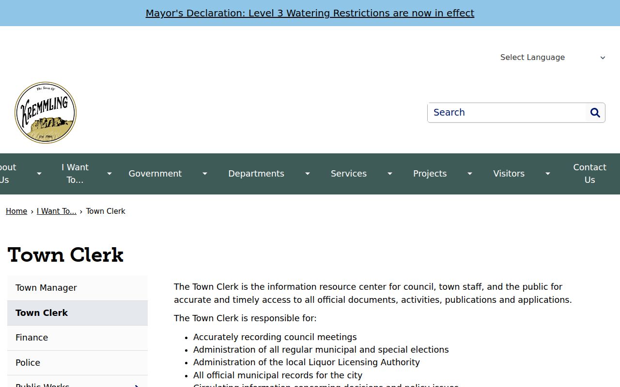Screen dimensions: 620x387
Task: Click the local Liquor Licensing Authority bullet
Action: (307, 362)
